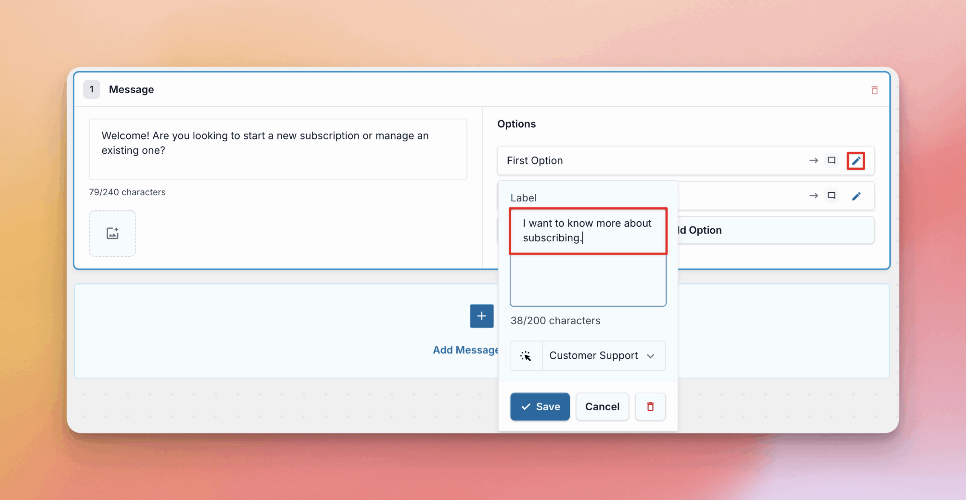
Task: Select the First Option row
Action: [641, 161]
